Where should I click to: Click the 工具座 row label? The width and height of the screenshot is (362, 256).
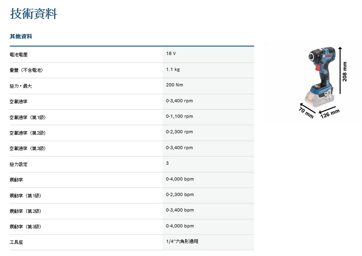(16, 243)
